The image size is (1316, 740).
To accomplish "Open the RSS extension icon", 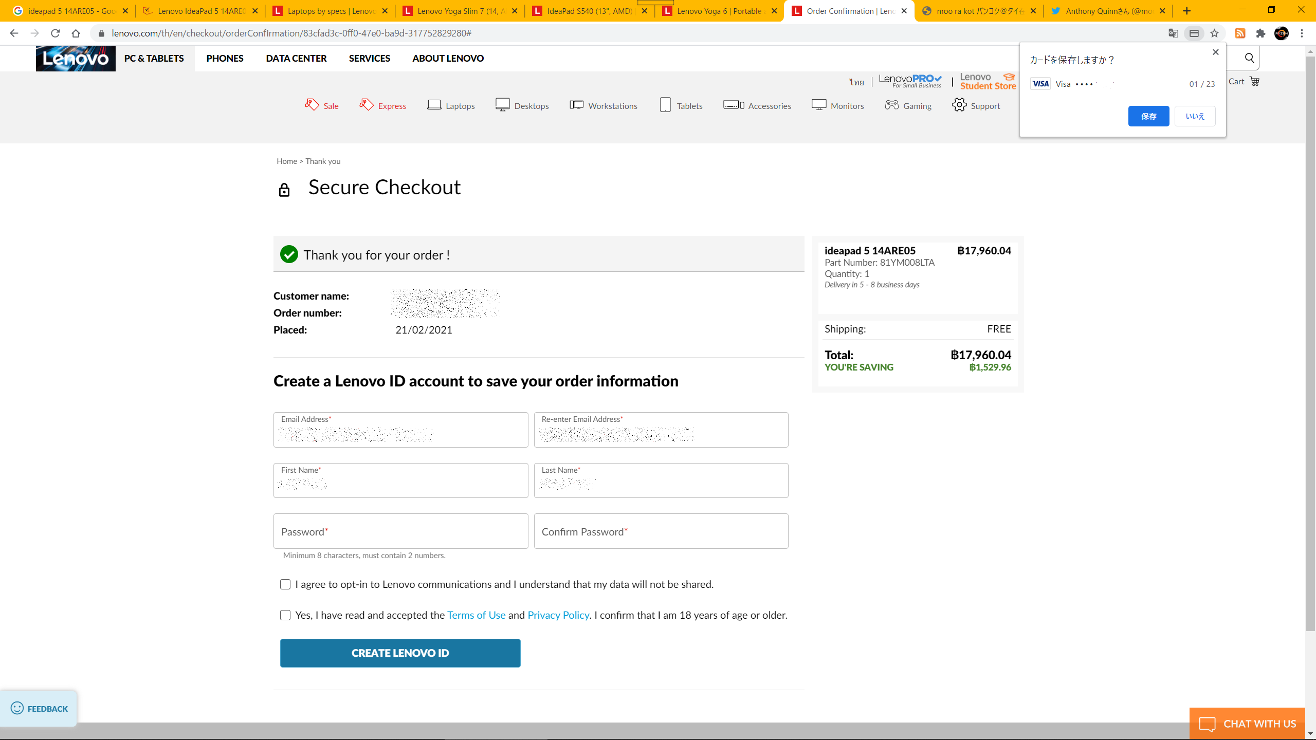I will tap(1240, 33).
